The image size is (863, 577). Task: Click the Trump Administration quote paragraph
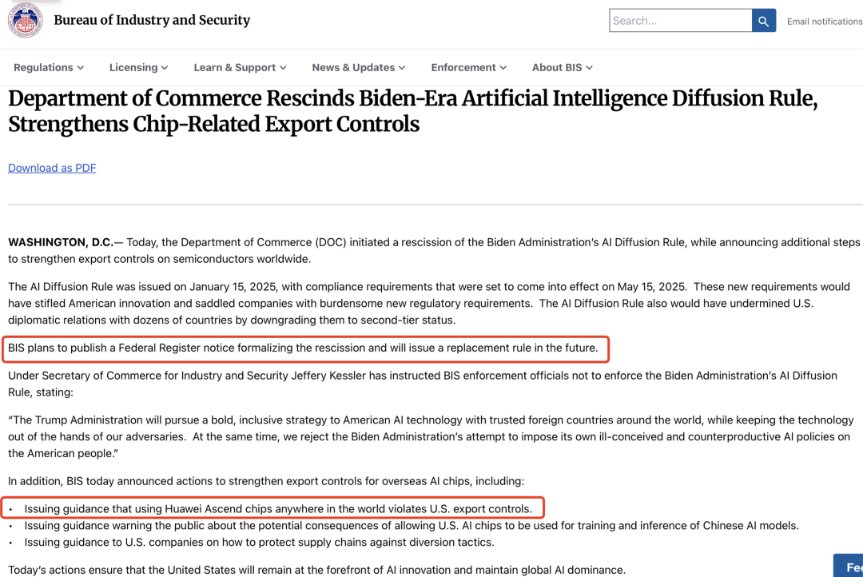tap(431, 436)
